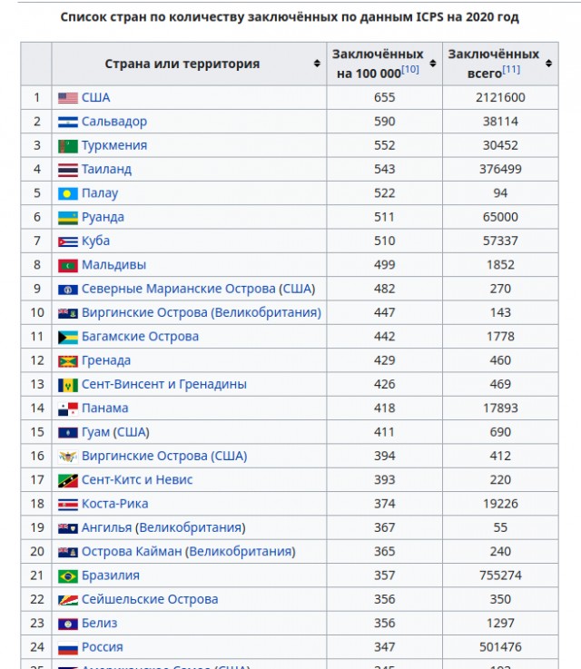Click the Cuba flag icon

pyautogui.click(x=68, y=242)
